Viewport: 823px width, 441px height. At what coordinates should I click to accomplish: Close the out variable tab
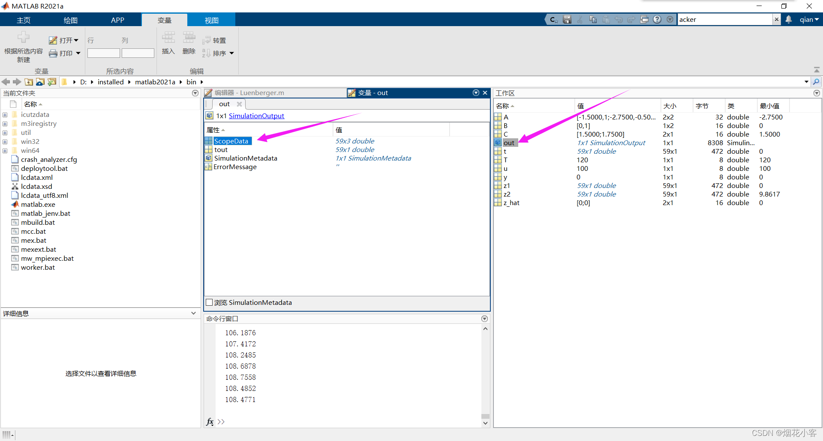(239, 104)
